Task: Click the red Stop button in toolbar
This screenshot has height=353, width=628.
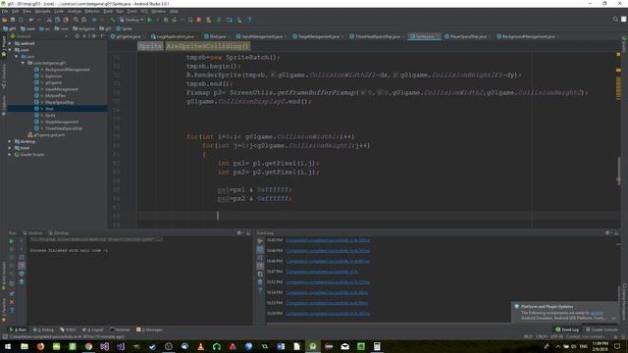Action: [198, 20]
